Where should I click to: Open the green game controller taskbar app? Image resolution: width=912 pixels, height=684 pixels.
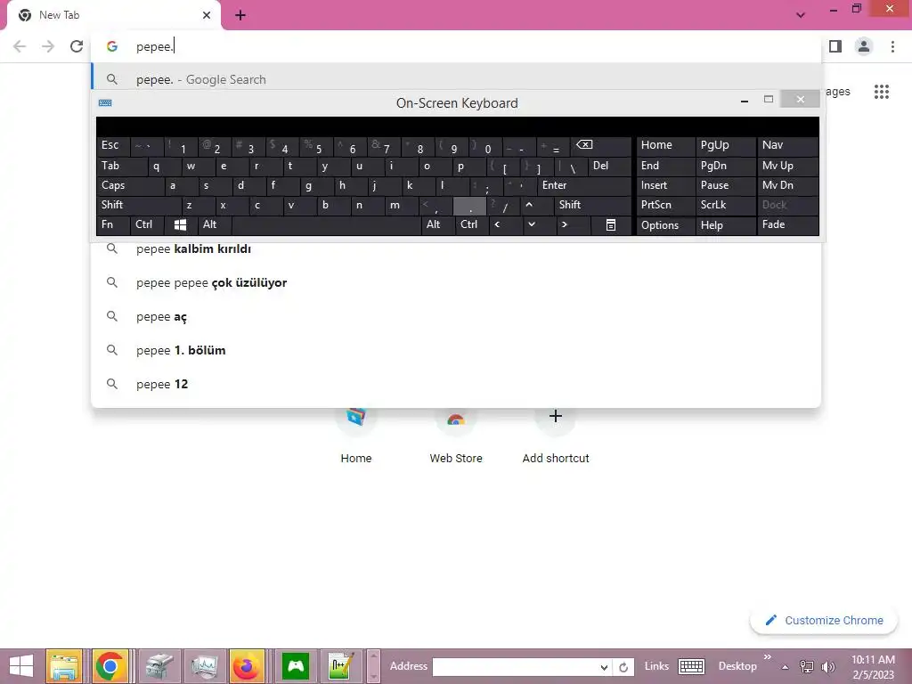(296, 666)
